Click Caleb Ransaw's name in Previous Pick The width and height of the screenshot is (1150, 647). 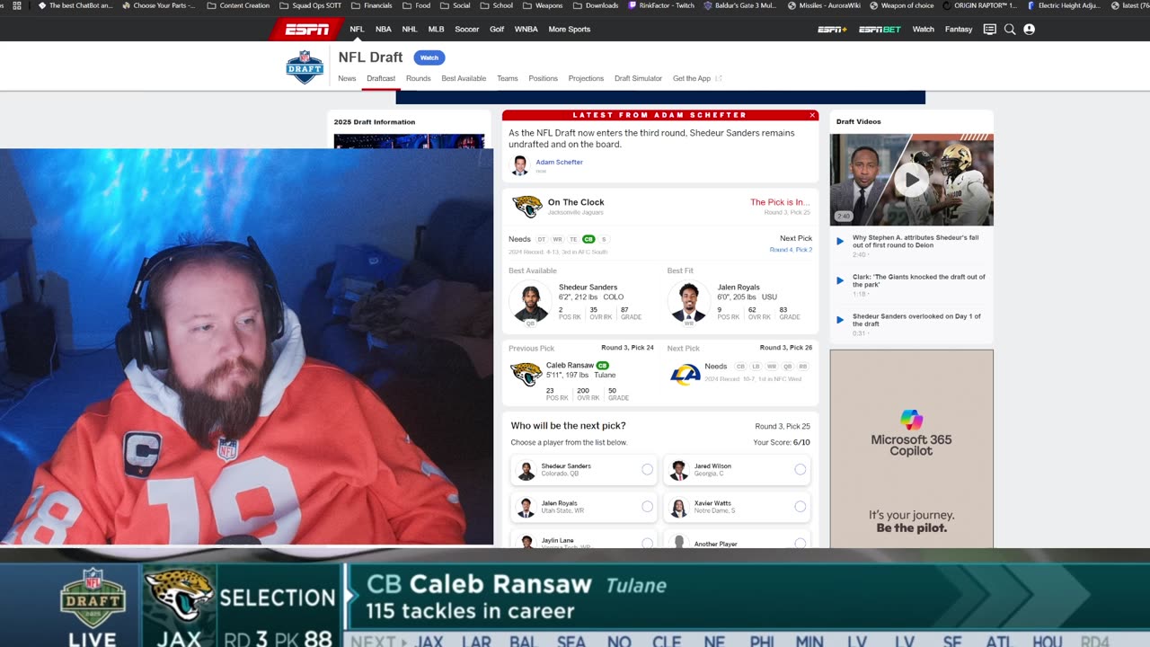click(570, 366)
